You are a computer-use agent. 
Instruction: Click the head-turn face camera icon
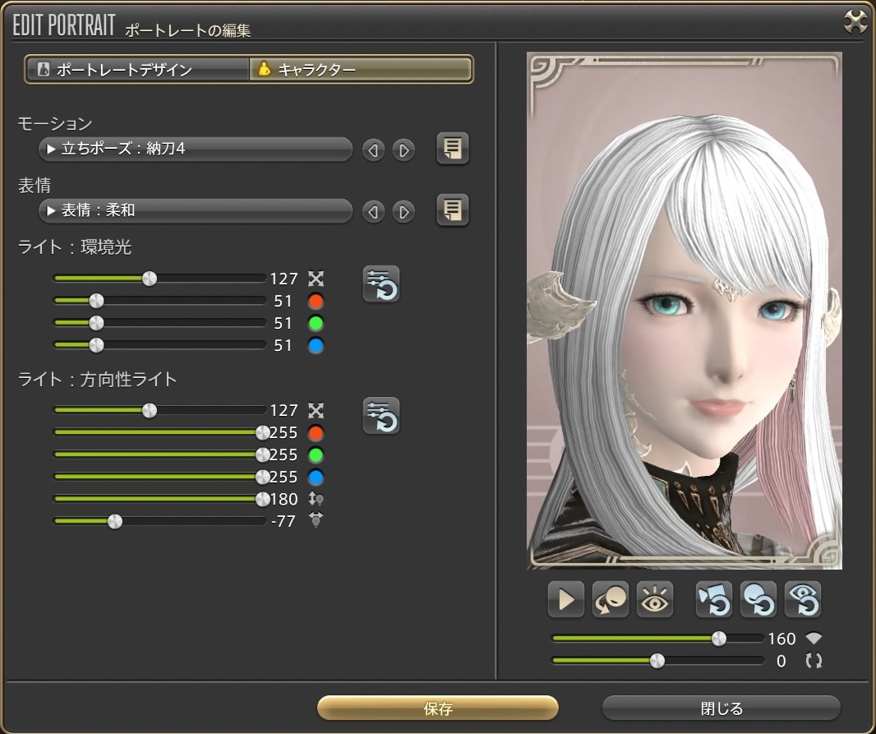[x=611, y=600]
